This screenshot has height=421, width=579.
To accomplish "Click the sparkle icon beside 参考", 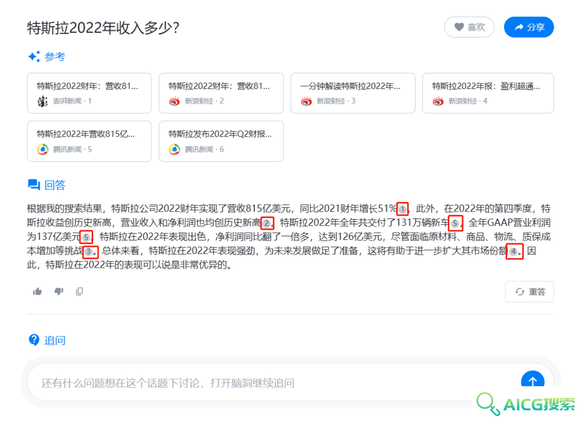I will (x=34, y=56).
